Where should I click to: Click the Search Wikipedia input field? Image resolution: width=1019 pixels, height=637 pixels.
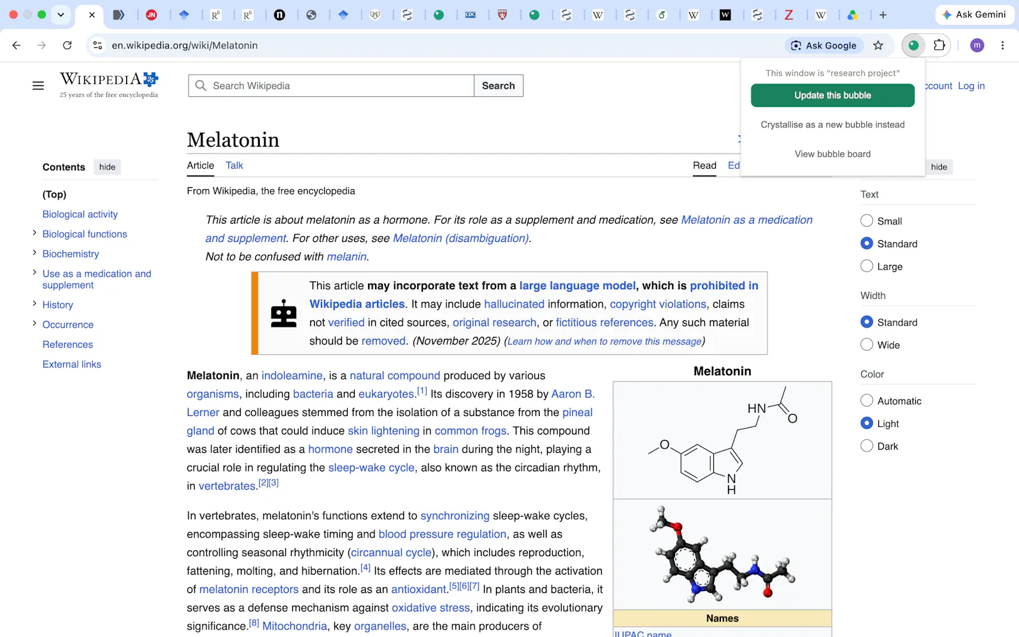pos(331,85)
